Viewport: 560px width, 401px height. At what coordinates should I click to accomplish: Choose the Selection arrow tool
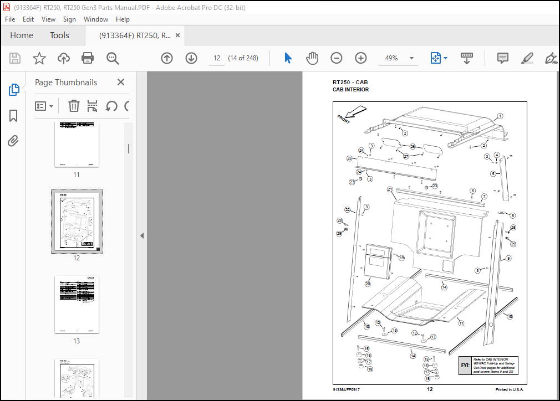pyautogui.click(x=288, y=58)
